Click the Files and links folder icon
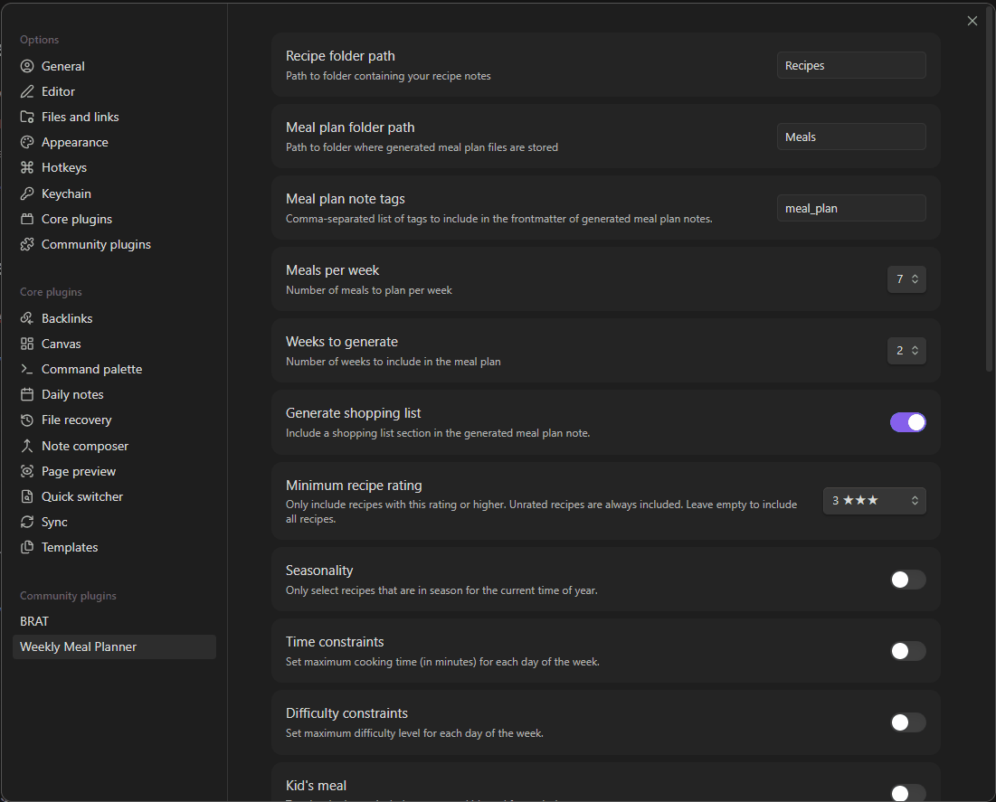This screenshot has height=802, width=996. 26,117
